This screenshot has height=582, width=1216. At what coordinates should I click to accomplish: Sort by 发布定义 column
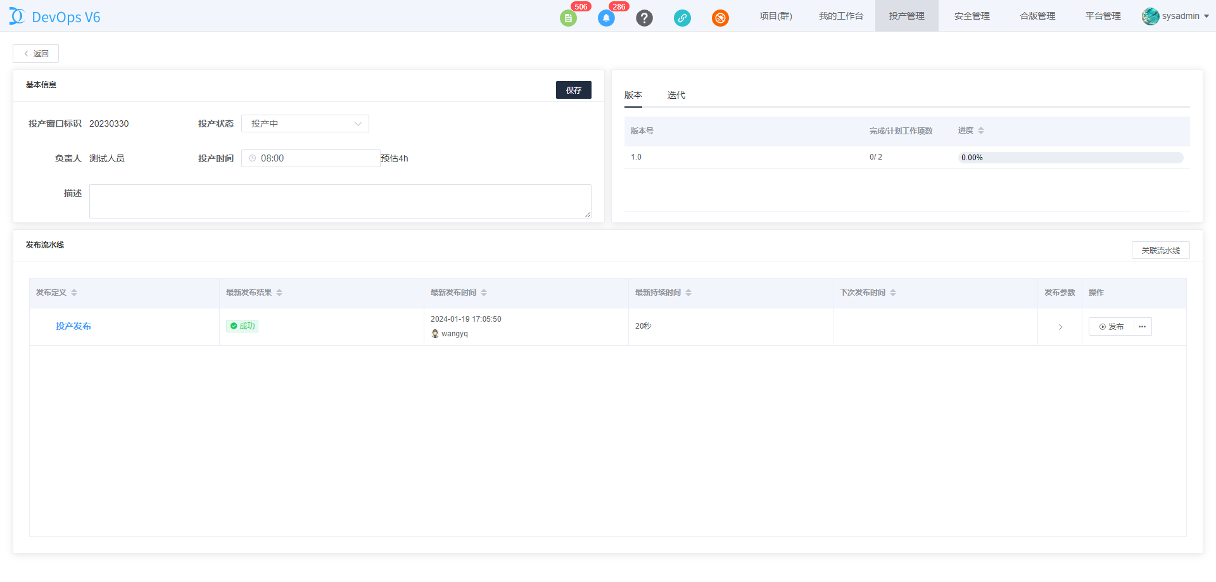tap(56, 293)
